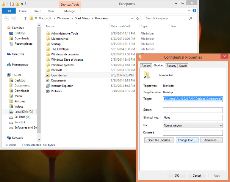
Task: Select the Pictures shortcut icon
Action: (x=48, y=91)
